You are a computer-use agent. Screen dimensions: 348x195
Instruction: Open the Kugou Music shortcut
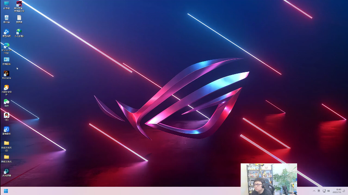click(7, 131)
